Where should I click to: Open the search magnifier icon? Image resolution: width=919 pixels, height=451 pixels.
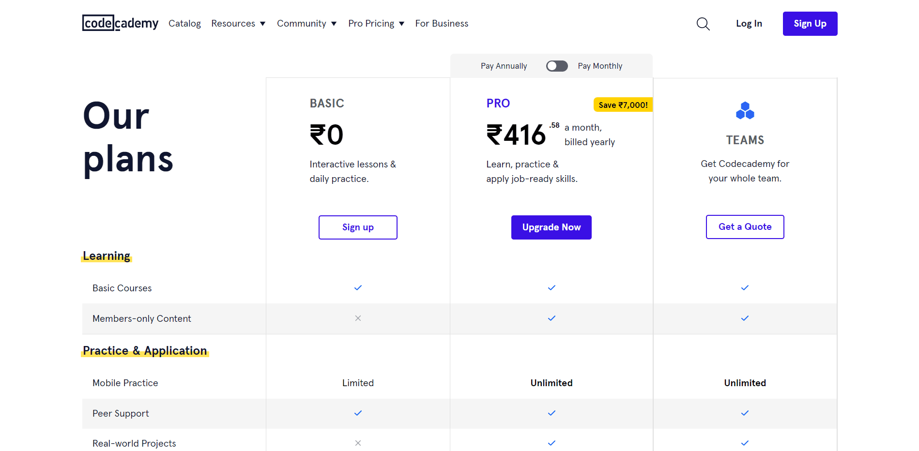[703, 24]
